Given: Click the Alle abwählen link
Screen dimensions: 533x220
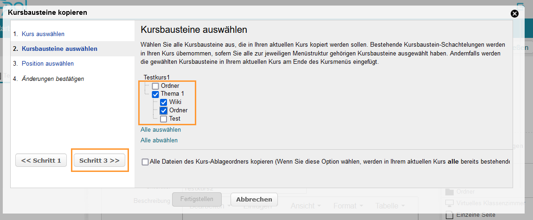Looking at the screenshot, I should click(159, 140).
